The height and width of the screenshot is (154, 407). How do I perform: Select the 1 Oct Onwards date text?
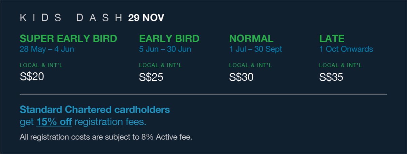click(x=346, y=49)
